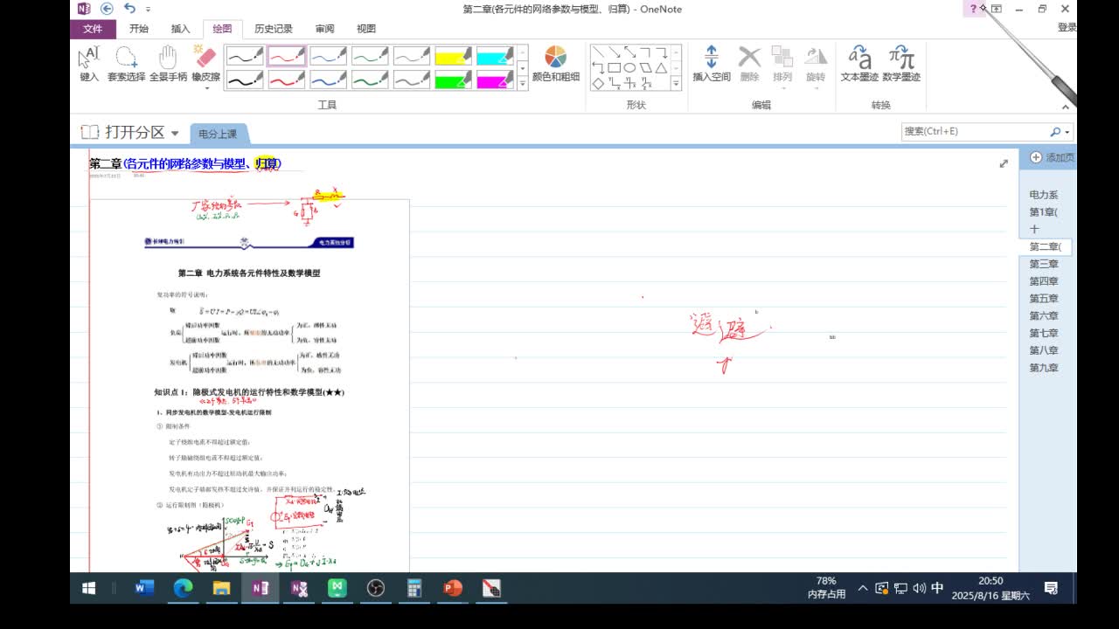The width and height of the screenshot is (1119, 629).
Task: Switch to the Review (审阅) tab
Action: [x=324, y=28]
